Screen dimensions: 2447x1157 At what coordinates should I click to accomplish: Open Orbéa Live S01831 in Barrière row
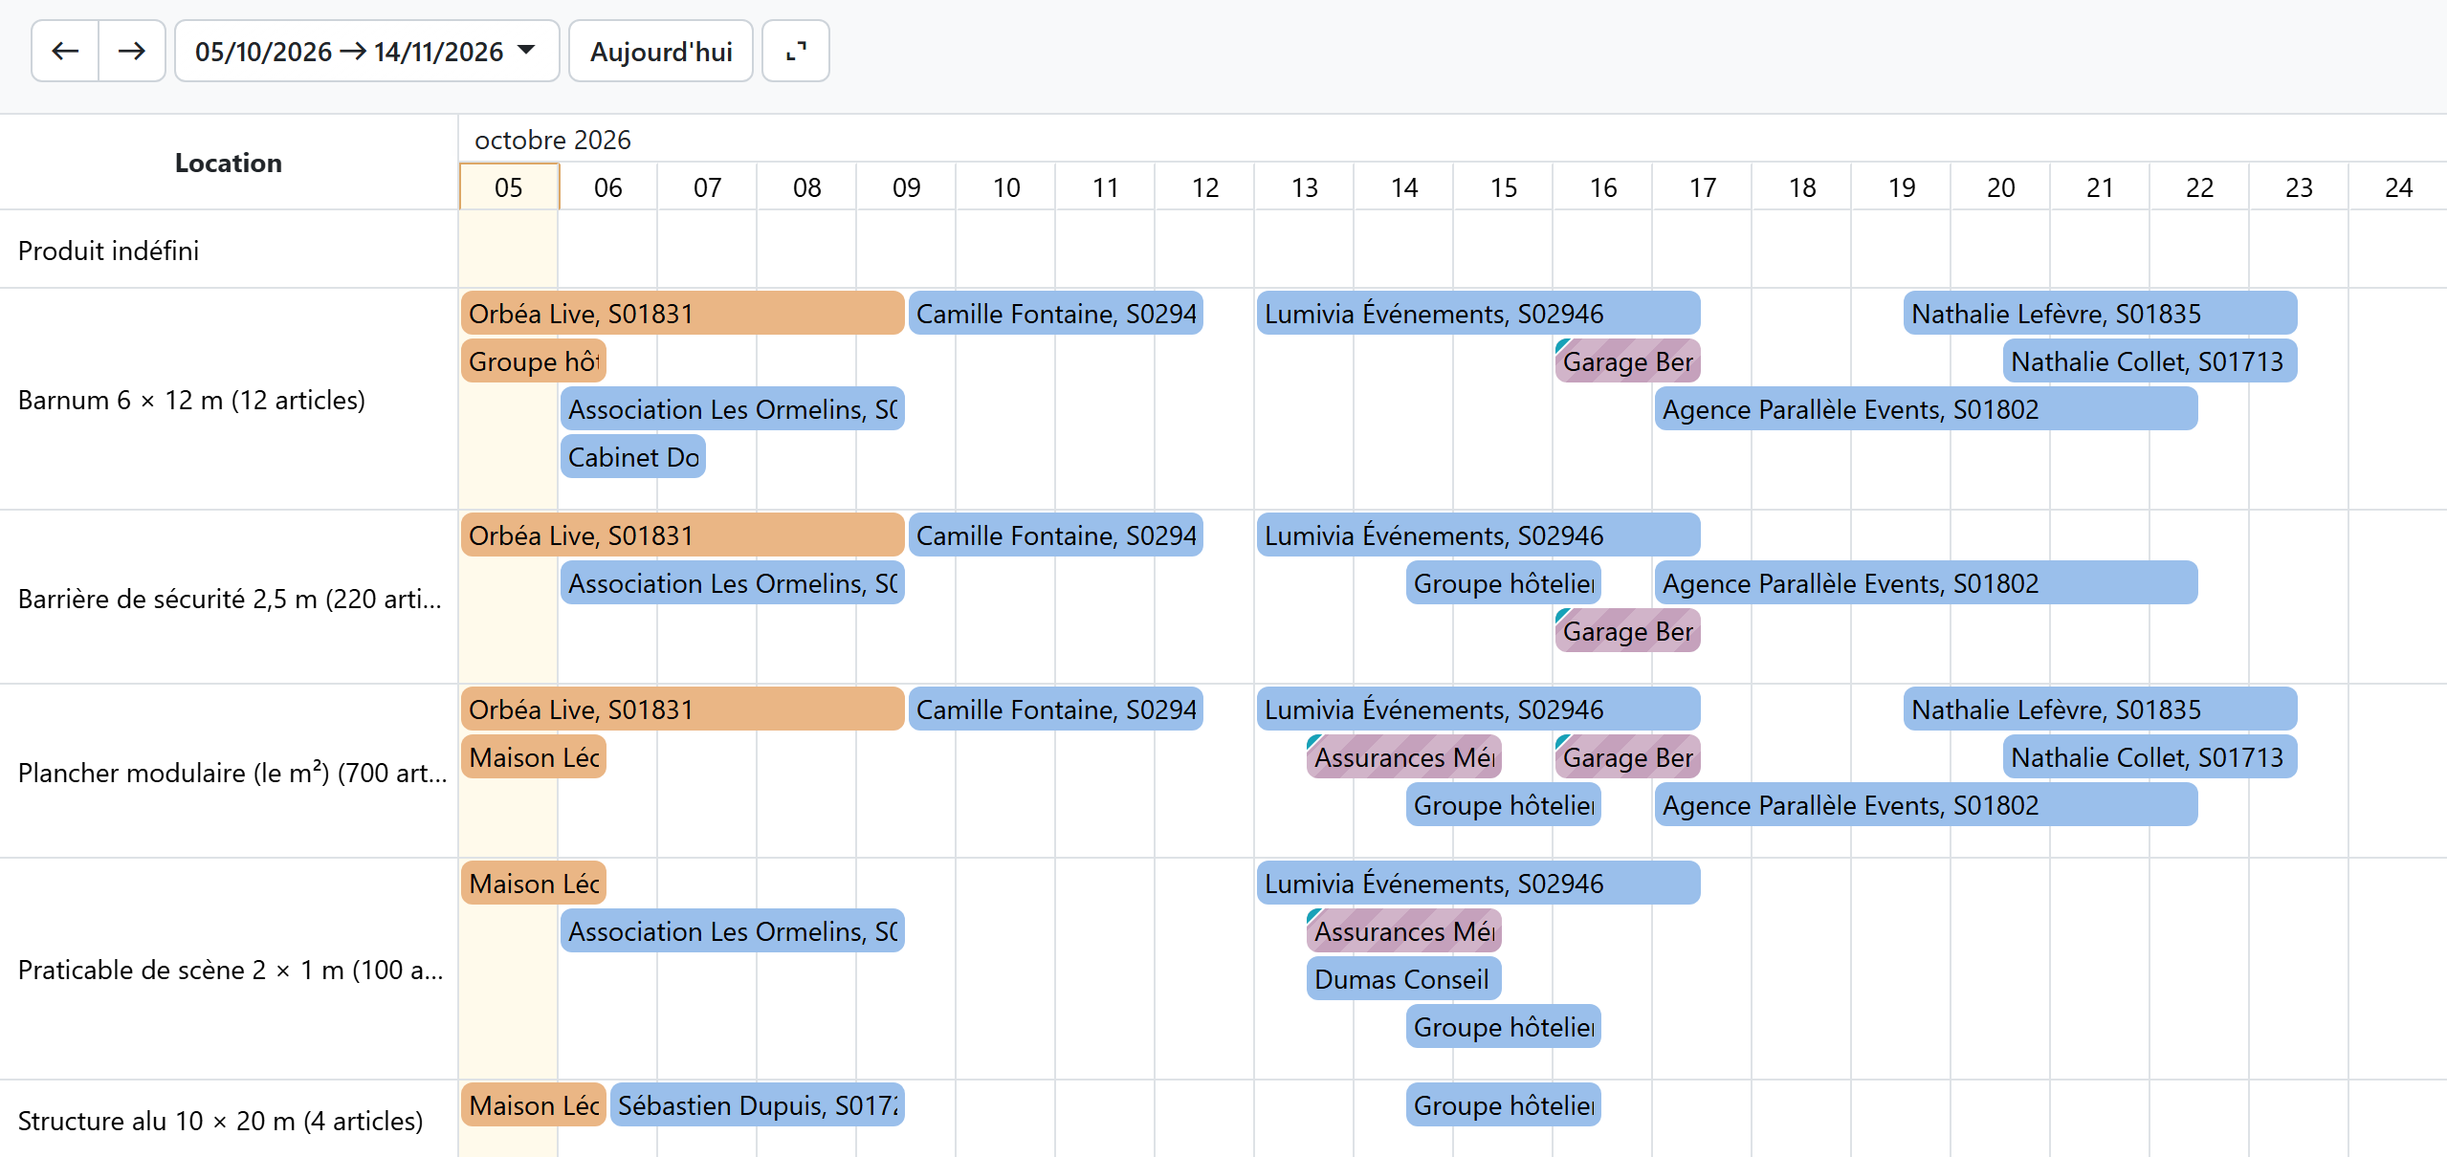pyautogui.click(x=682, y=535)
